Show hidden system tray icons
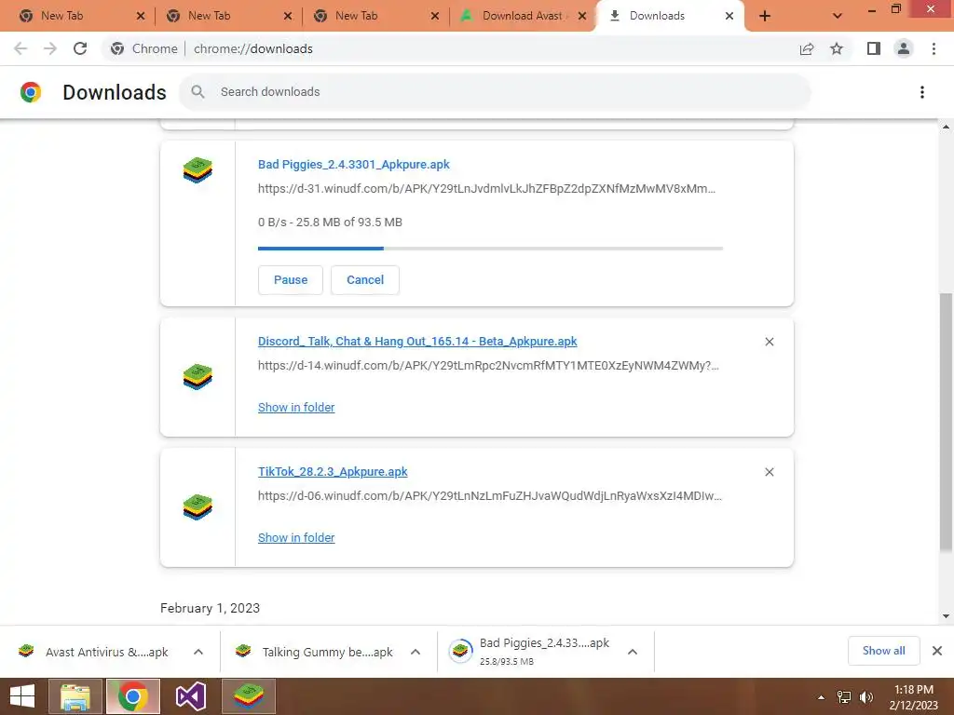Viewport: 954px width, 715px height. (x=821, y=697)
